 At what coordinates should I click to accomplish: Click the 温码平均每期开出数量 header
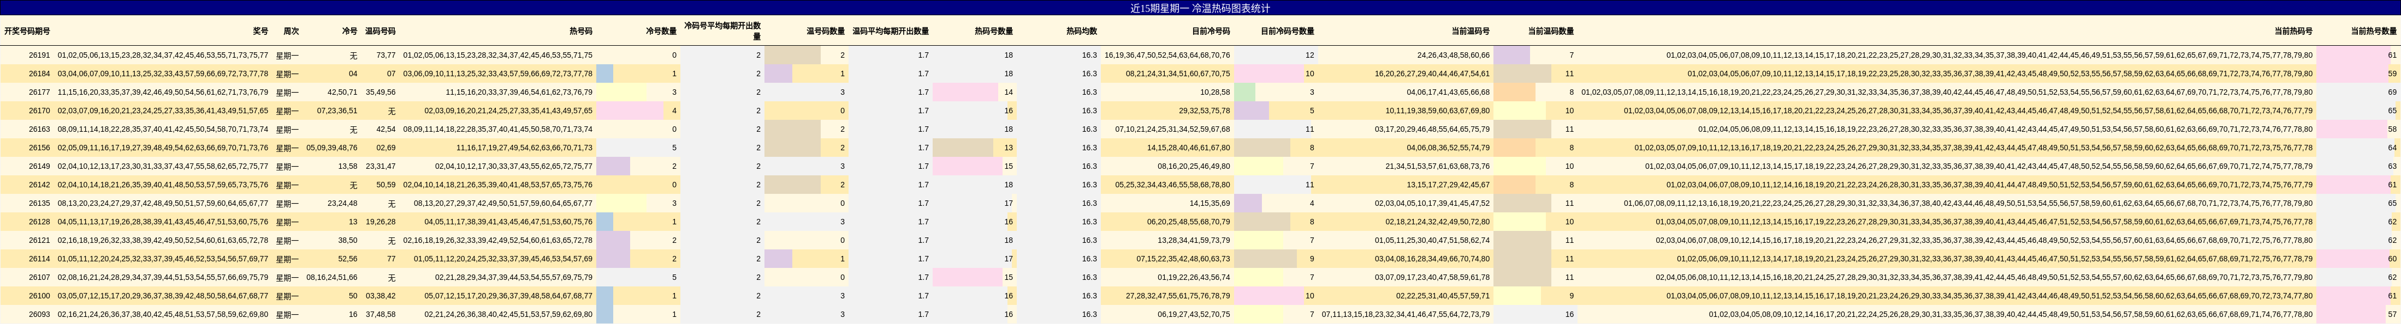pyautogui.click(x=890, y=30)
